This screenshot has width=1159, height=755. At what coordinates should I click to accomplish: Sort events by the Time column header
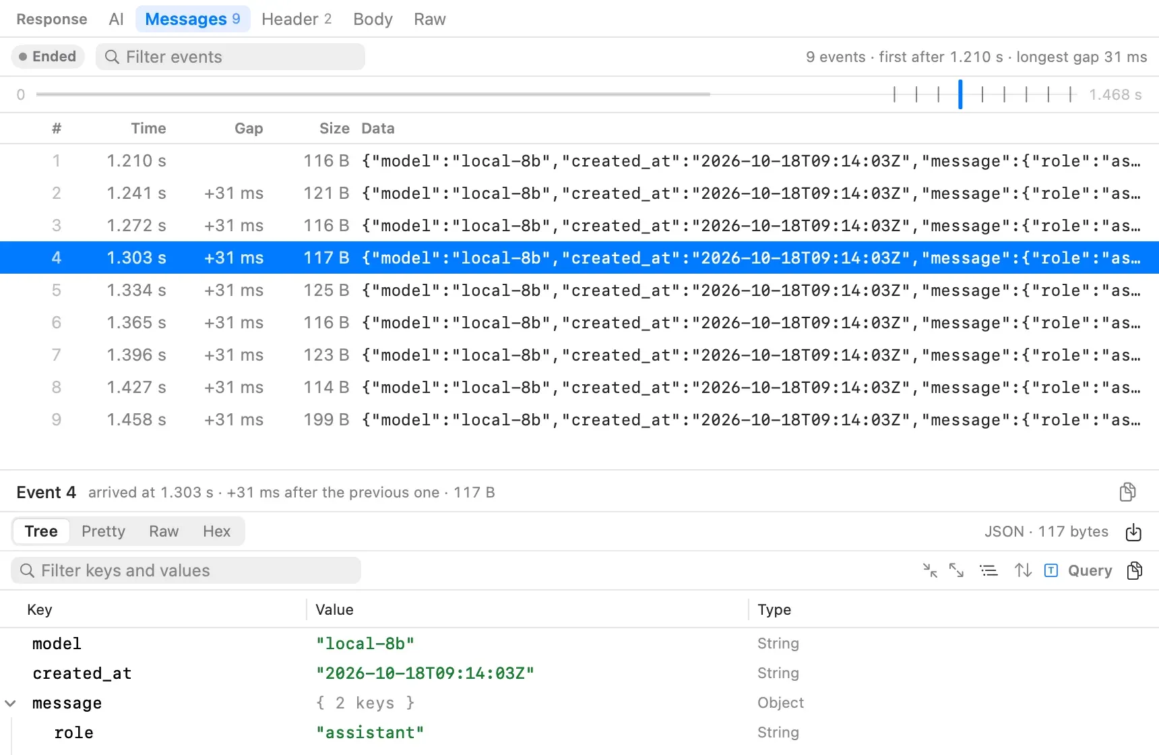pyautogui.click(x=148, y=128)
